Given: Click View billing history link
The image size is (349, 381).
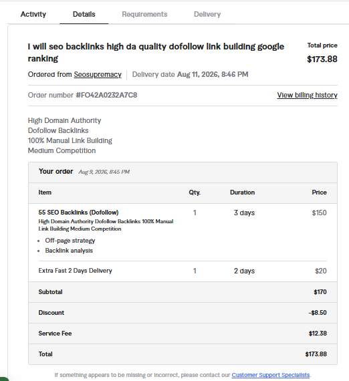Looking at the screenshot, I should coord(307,95).
